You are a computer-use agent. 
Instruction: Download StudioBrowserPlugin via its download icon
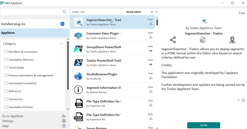pos(151,78)
